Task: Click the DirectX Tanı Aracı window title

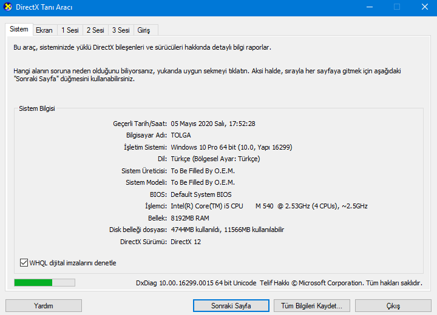Action: click(x=44, y=7)
